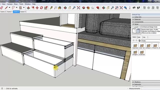Switch to Scene 5 tab
This screenshot has height=90, width=160.
(23, 12)
